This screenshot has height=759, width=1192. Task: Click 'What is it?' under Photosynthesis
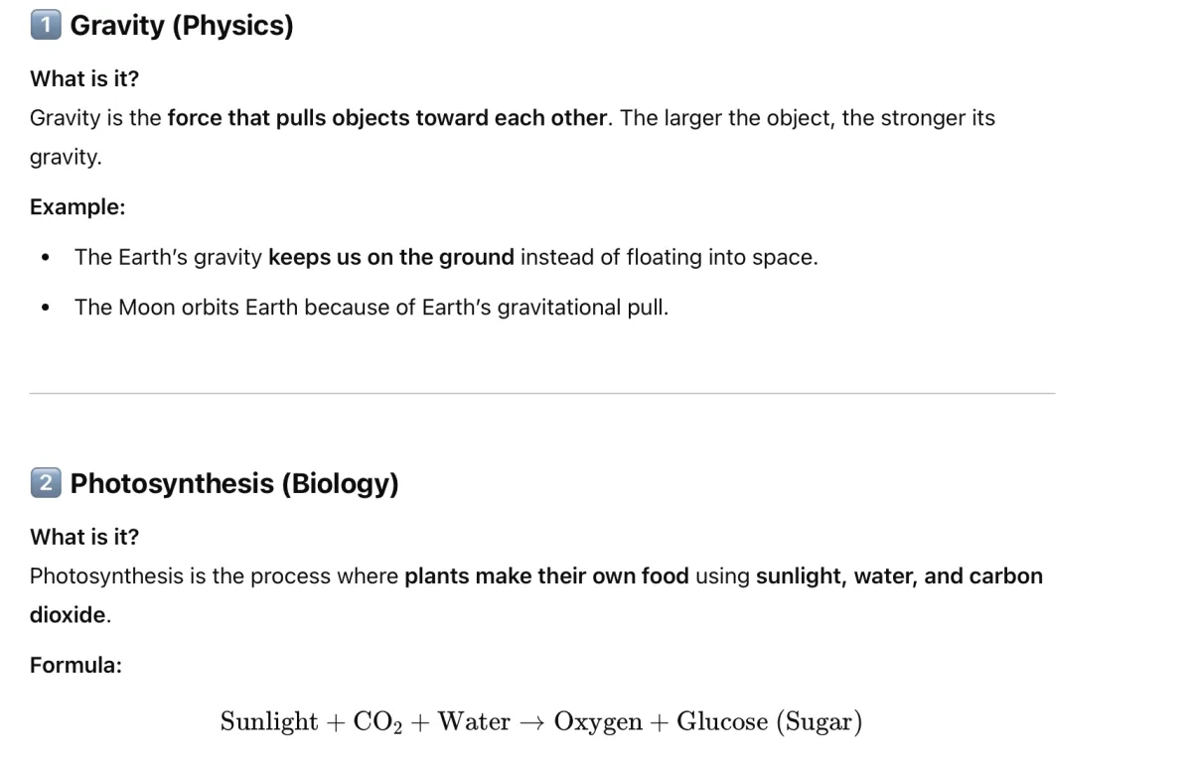84,537
